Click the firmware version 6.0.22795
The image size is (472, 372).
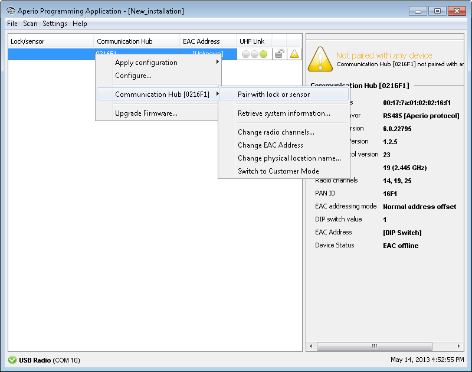point(397,129)
